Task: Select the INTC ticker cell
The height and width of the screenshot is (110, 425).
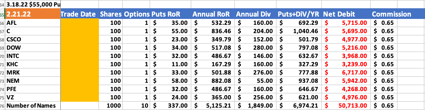Action: (32, 56)
